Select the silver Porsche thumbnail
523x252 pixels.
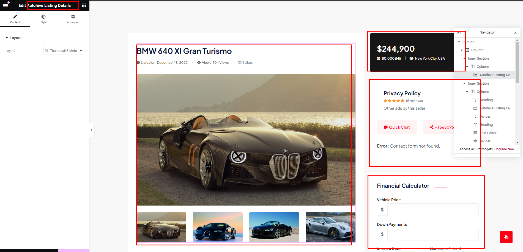coord(330,227)
